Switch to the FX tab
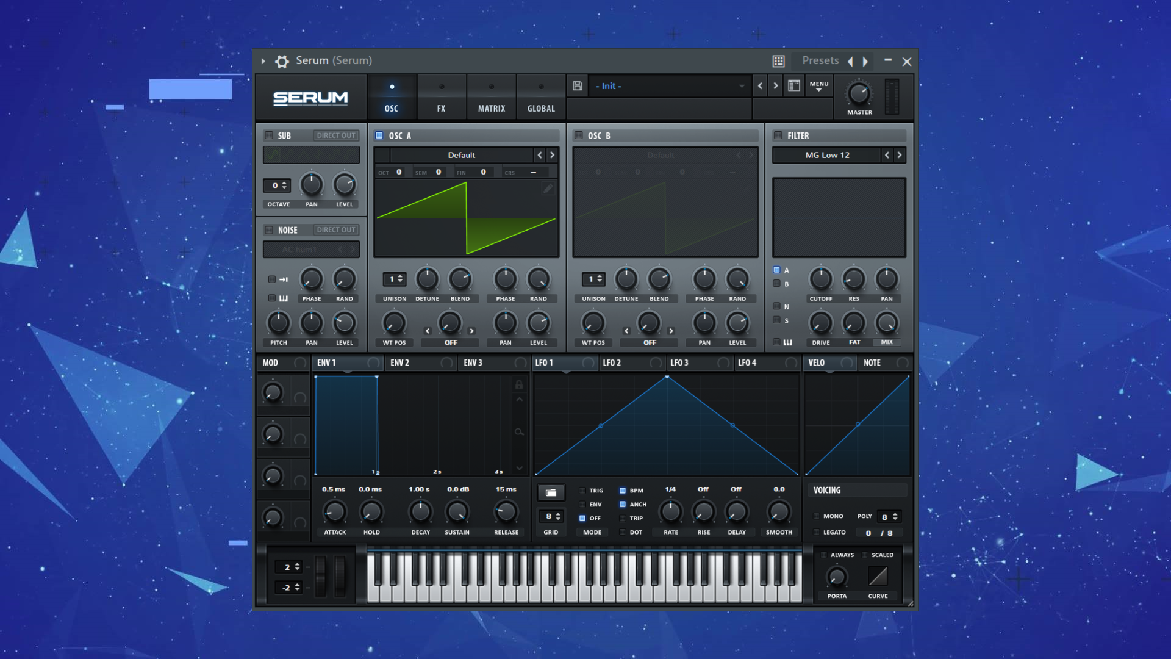1171x659 pixels. (442, 96)
